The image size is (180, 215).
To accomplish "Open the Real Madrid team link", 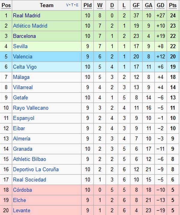I will click(x=26, y=15).
